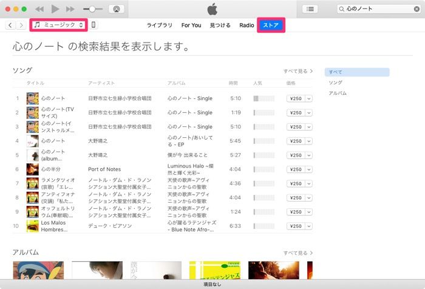Image resolution: width=425 pixels, height=289 pixels.
Task: Buy Los Malos Hombres for ¥250
Action: [296, 226]
